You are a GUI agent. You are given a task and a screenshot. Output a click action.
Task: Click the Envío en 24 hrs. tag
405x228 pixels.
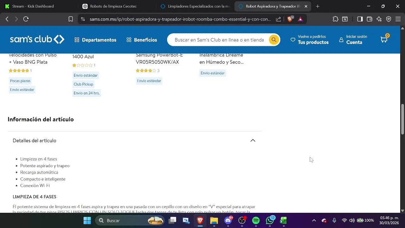click(x=86, y=93)
